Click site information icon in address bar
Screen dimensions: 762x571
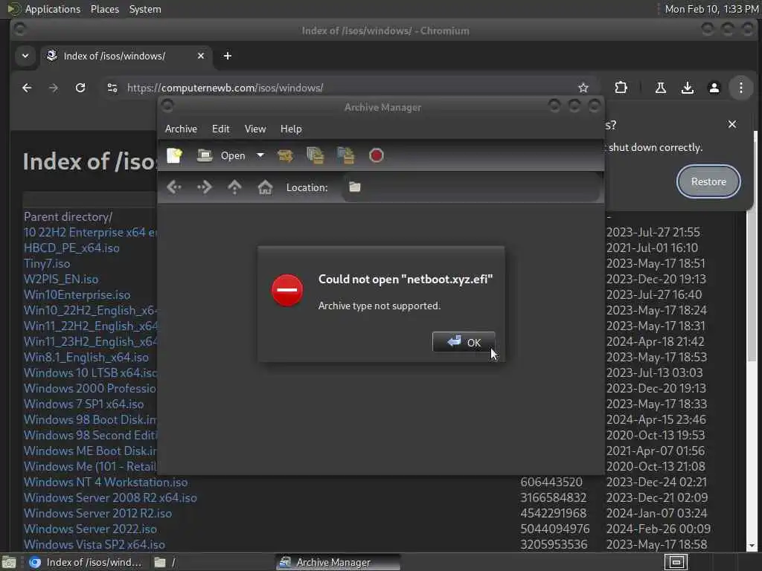112,88
